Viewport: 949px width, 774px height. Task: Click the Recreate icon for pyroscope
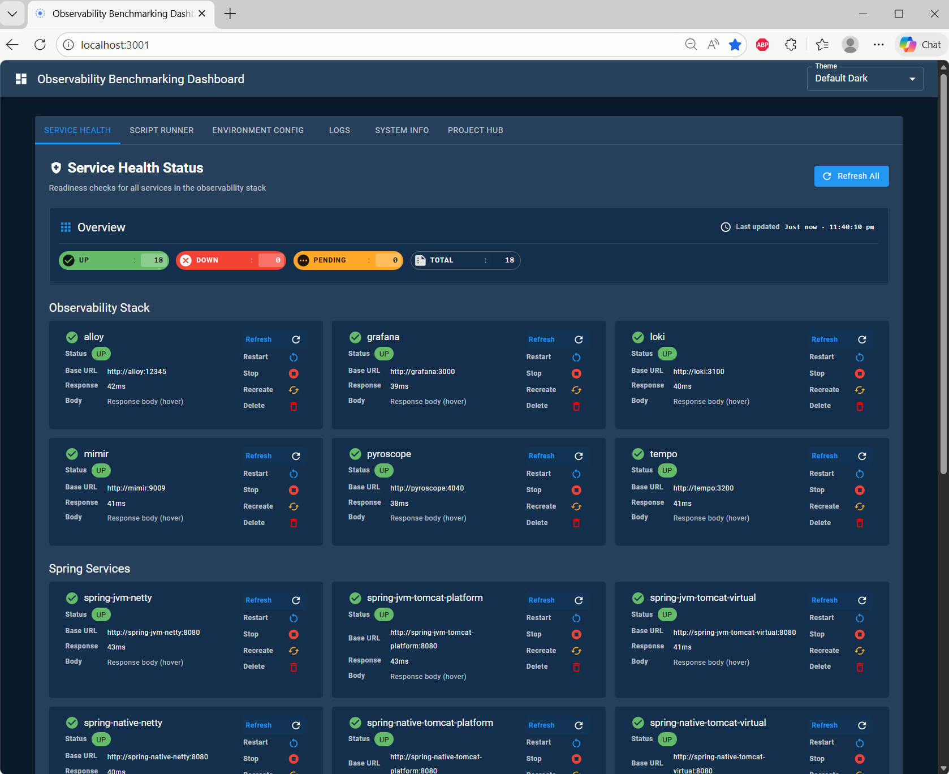[576, 506]
